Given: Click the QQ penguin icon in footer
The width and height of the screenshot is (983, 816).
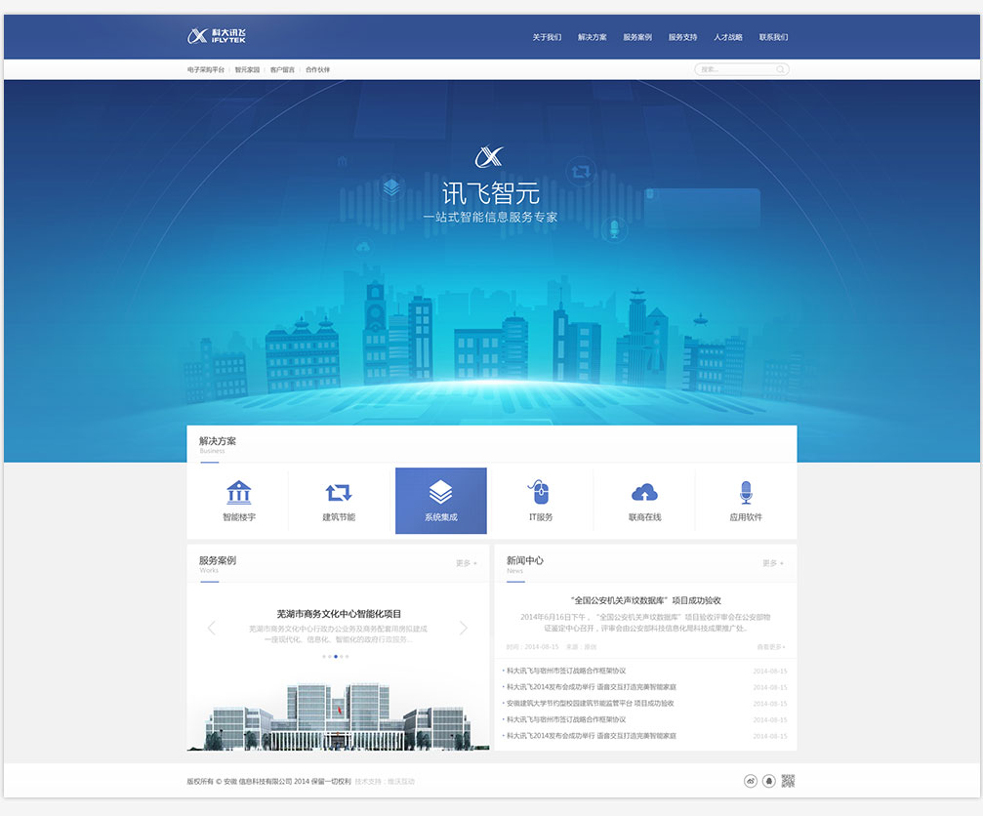Looking at the screenshot, I should pos(768,781).
